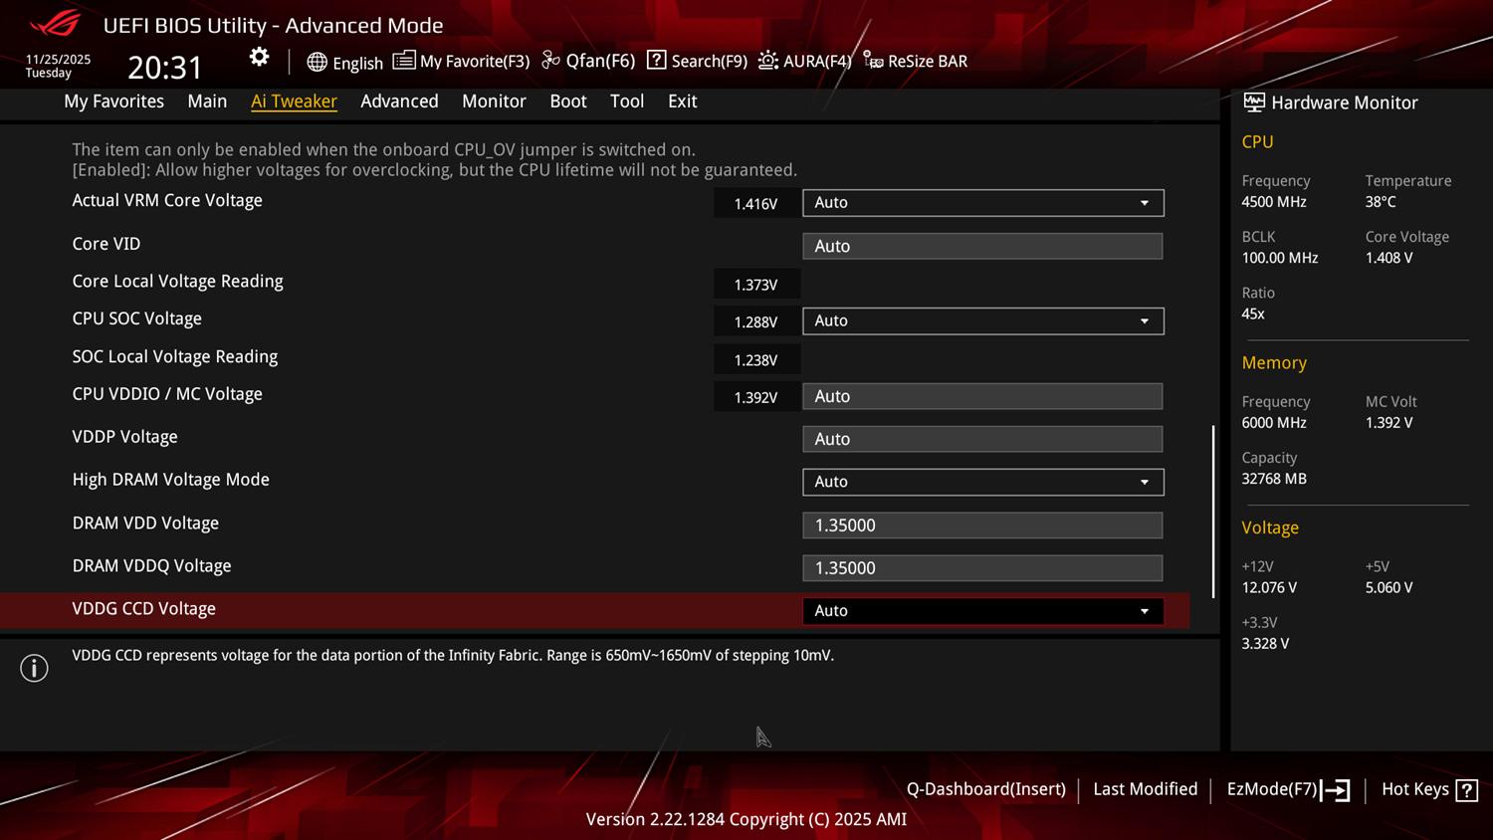Click the globe language icon
The image size is (1493, 840).
(317, 62)
